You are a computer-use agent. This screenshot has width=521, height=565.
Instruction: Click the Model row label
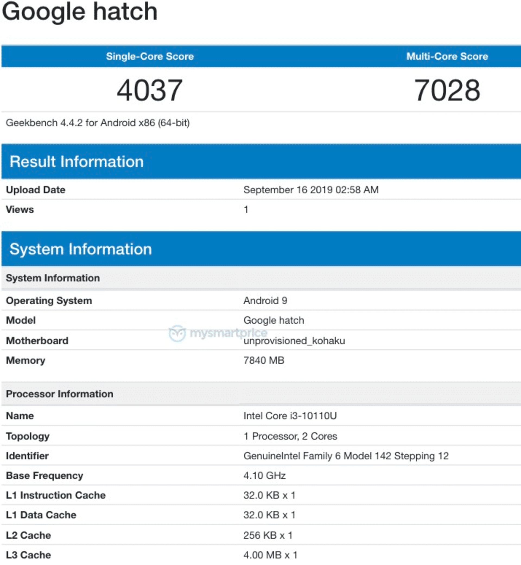pyautogui.click(x=21, y=320)
